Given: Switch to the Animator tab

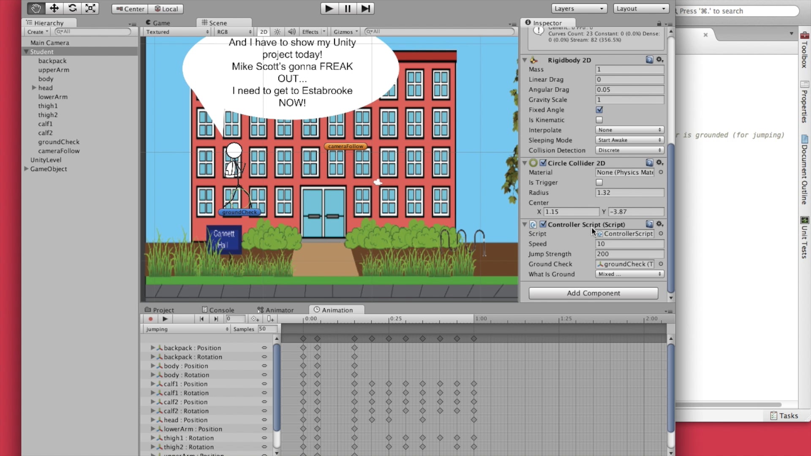Looking at the screenshot, I should (275, 310).
